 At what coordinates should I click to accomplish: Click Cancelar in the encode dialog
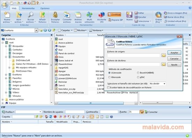174,59
